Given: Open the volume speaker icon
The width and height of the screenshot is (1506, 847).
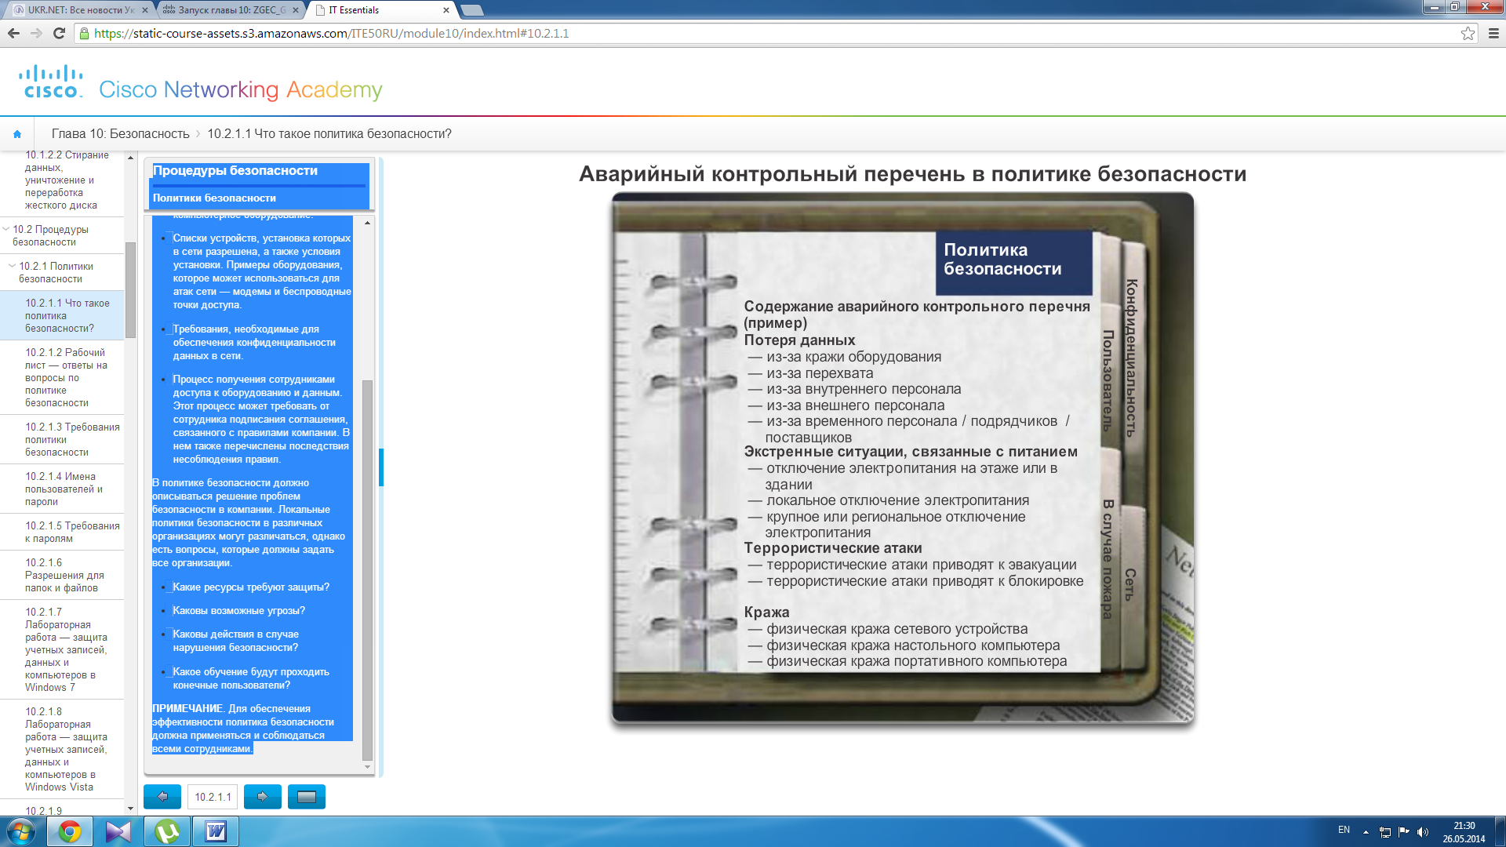Looking at the screenshot, I should [1423, 832].
